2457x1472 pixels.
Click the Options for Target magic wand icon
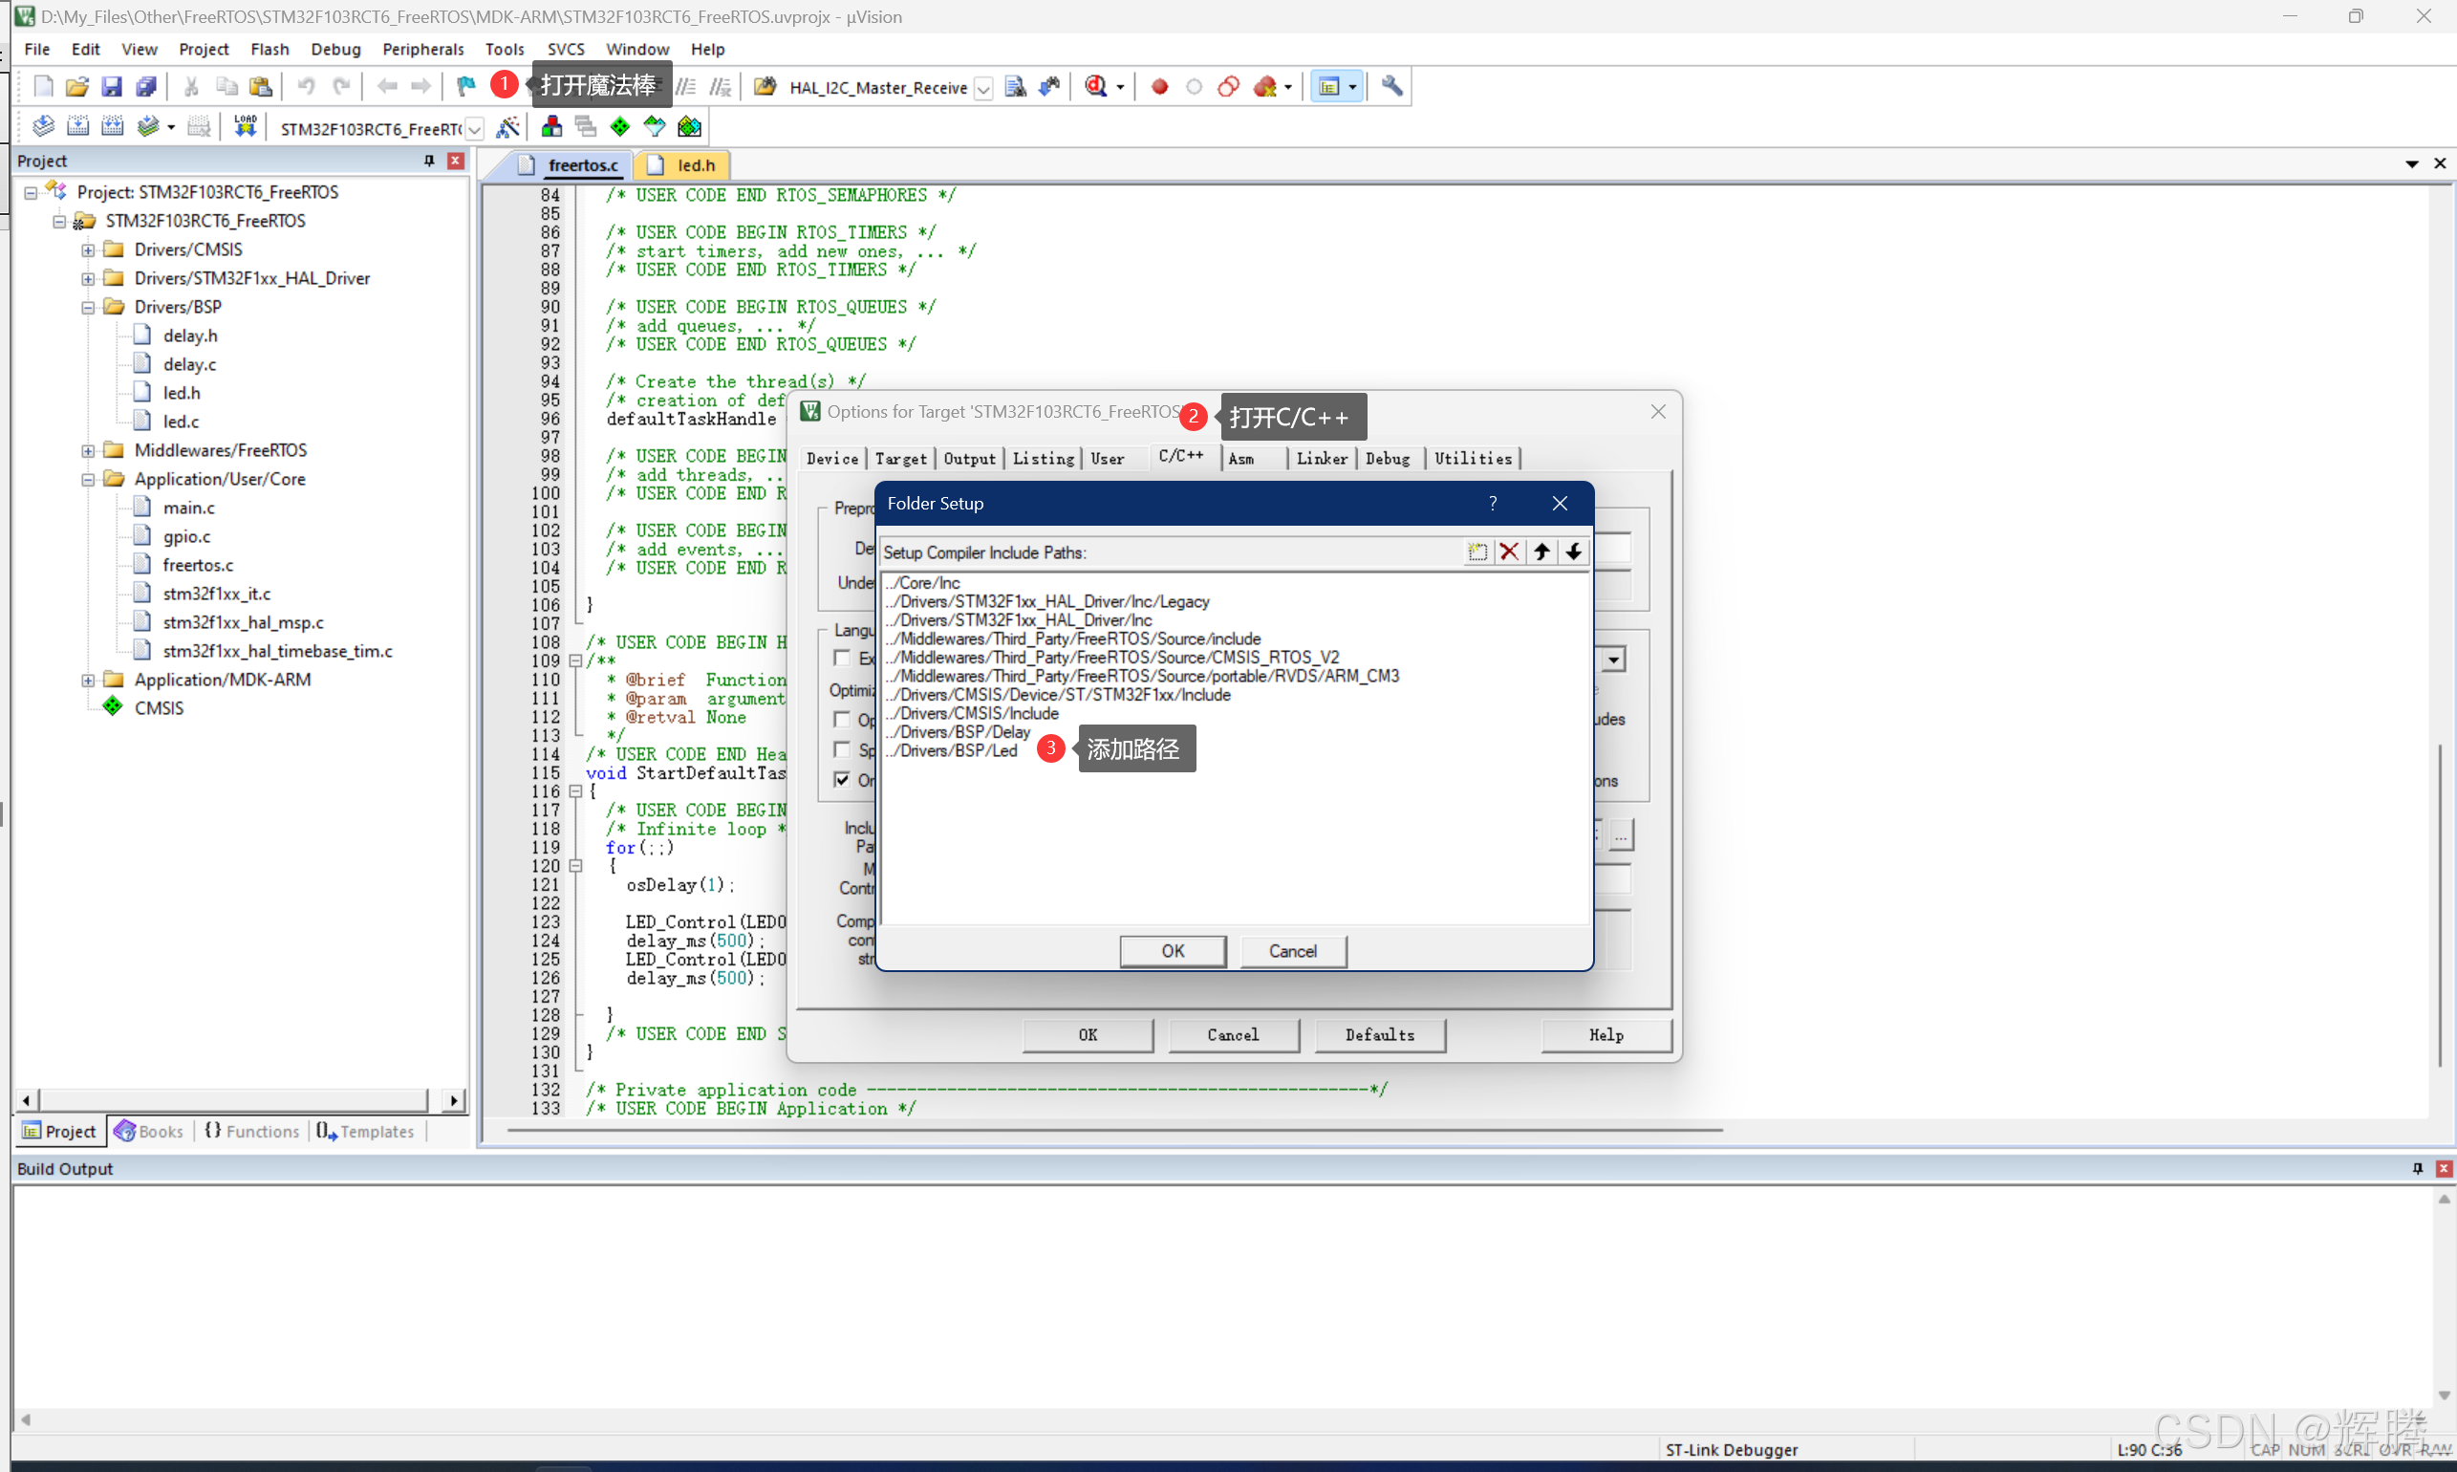coord(507,127)
